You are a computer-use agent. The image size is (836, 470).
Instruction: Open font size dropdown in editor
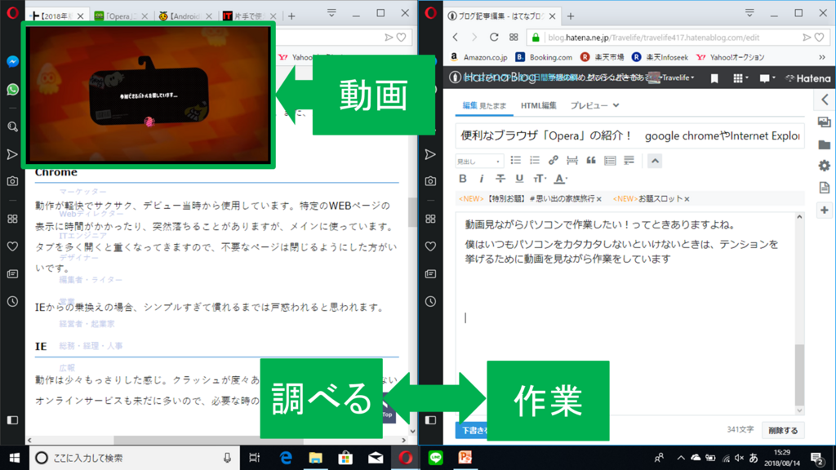point(540,179)
